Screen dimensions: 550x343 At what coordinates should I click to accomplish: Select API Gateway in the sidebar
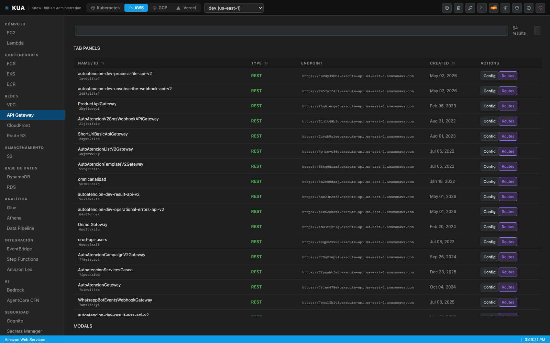tap(32, 115)
